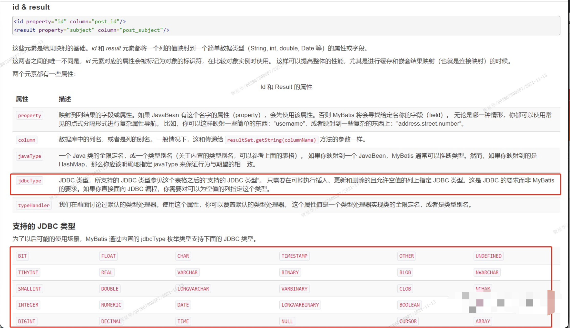Select the BIT JDBC type
This screenshot has width=570, height=328.
point(22,256)
